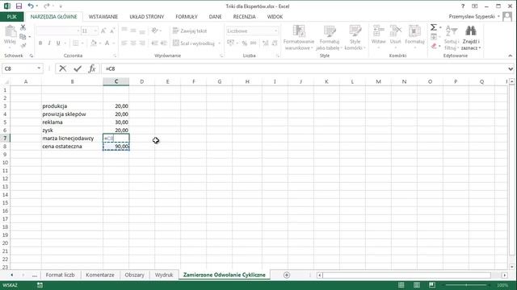Click the AutoSum sigma icon

434,27
